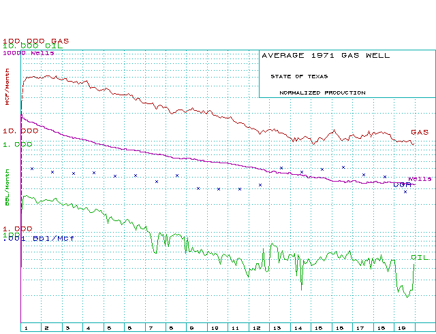Click the 'NORMALIZED PRODUCTION' text in legend box
The height and width of the screenshot is (334, 436).
[322, 93]
